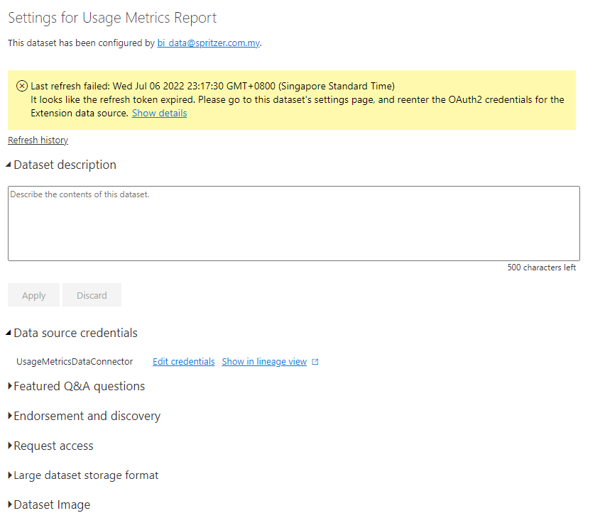
Task: Open Edit credentials for UsageMetricsDataConnector
Action: point(184,362)
